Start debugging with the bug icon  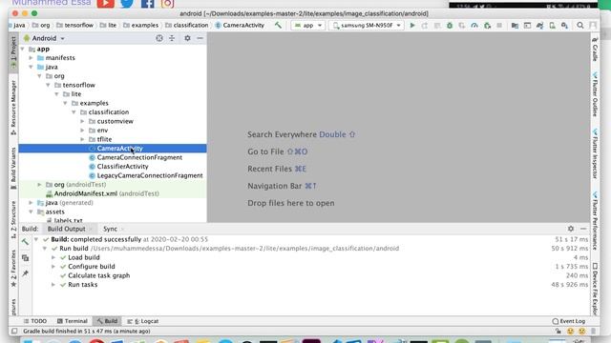tap(450, 26)
